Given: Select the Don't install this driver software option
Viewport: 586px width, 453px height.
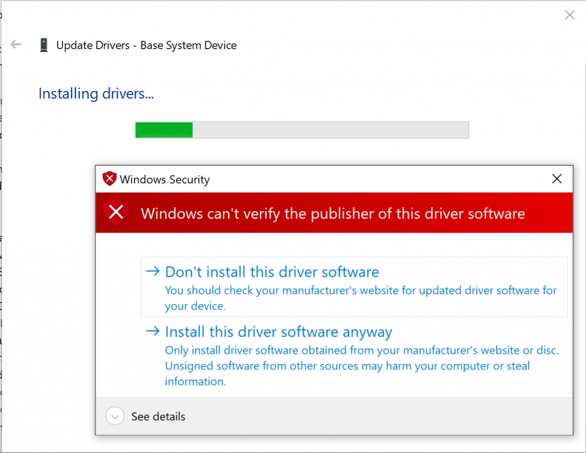Looking at the screenshot, I should click(271, 272).
